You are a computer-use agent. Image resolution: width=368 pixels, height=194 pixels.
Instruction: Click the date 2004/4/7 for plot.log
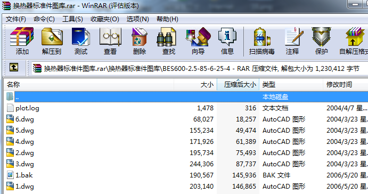point(347,108)
